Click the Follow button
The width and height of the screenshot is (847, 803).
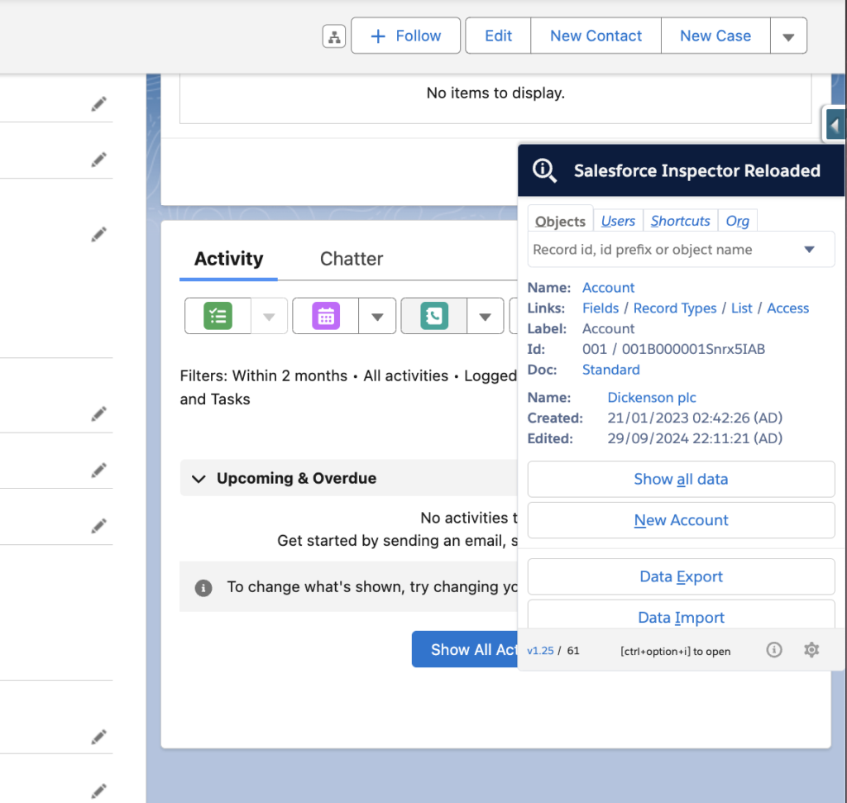(405, 36)
